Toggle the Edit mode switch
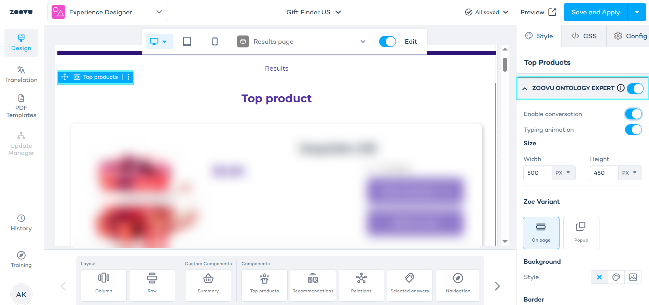649x305 pixels. [x=387, y=42]
